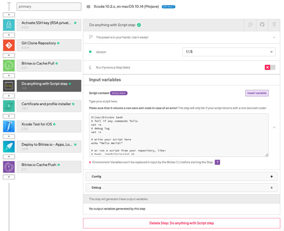Select the Deploy to Bitrise.io step
The height and width of the screenshot is (231, 284).
(49, 147)
